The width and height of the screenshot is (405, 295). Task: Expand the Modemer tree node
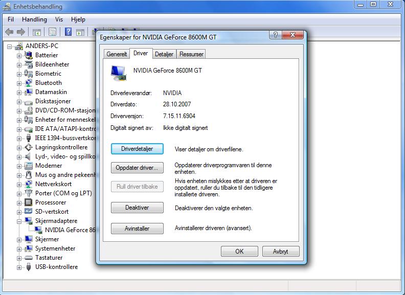point(19,166)
